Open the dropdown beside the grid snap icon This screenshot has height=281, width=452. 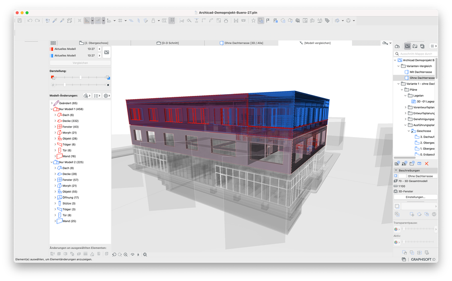126,20
